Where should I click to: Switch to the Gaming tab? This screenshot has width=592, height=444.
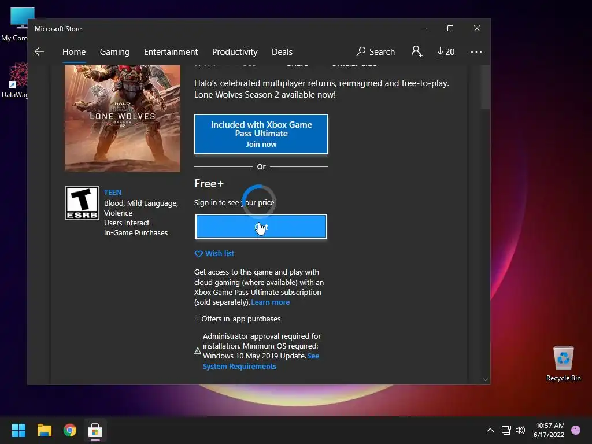tap(115, 51)
